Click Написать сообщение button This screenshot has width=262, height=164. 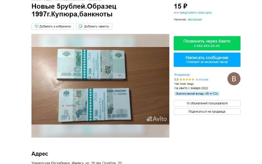coord(207,60)
